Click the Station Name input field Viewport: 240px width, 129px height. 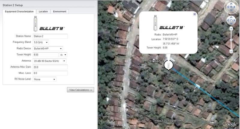click(50, 36)
